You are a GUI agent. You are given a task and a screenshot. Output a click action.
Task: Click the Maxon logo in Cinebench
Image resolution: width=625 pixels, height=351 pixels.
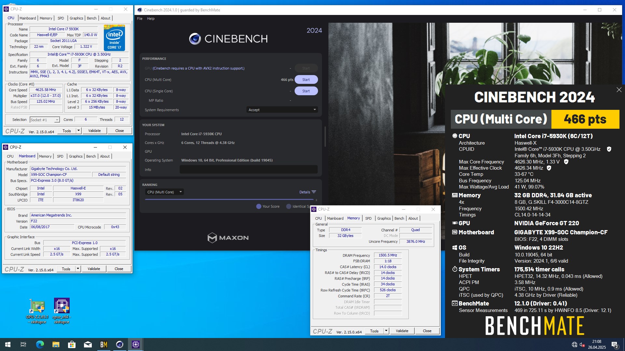click(x=228, y=238)
